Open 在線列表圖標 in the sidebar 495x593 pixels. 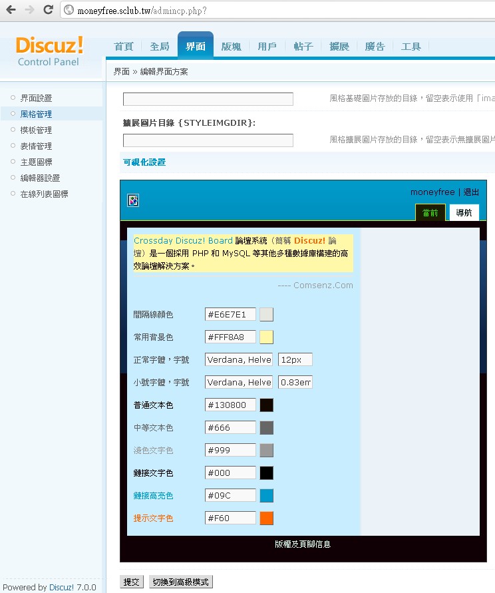pos(44,194)
